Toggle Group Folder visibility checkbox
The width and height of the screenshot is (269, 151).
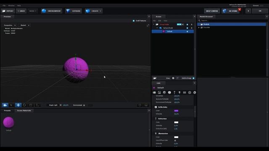[x=187, y=24]
